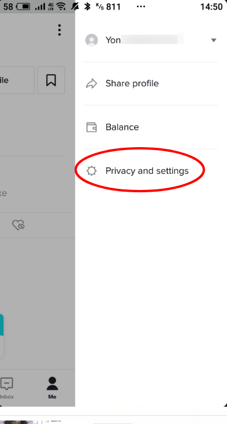Click the user avatar icon

(x=91, y=40)
